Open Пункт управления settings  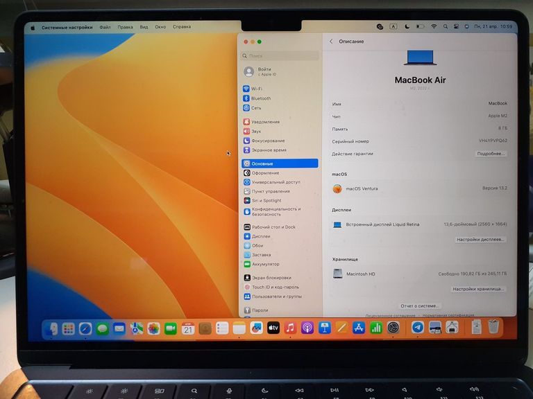point(267,191)
